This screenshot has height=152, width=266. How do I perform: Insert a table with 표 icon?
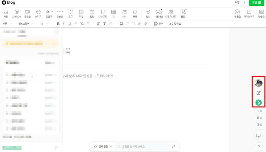(114, 13)
